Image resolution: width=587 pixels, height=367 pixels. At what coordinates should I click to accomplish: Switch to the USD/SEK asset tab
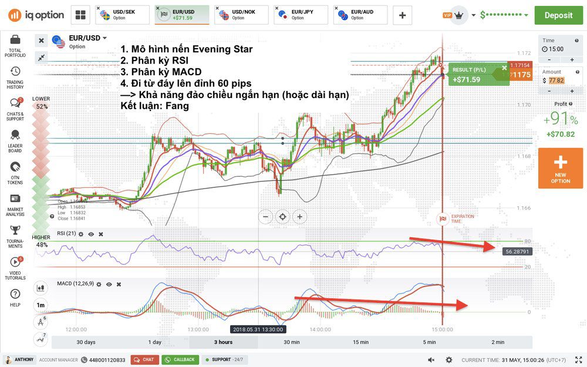tap(122, 15)
